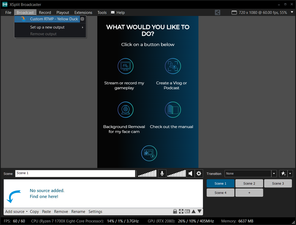This screenshot has height=225, width=296.
Task: Open the Transition None dropdown
Action: (x=274, y=173)
